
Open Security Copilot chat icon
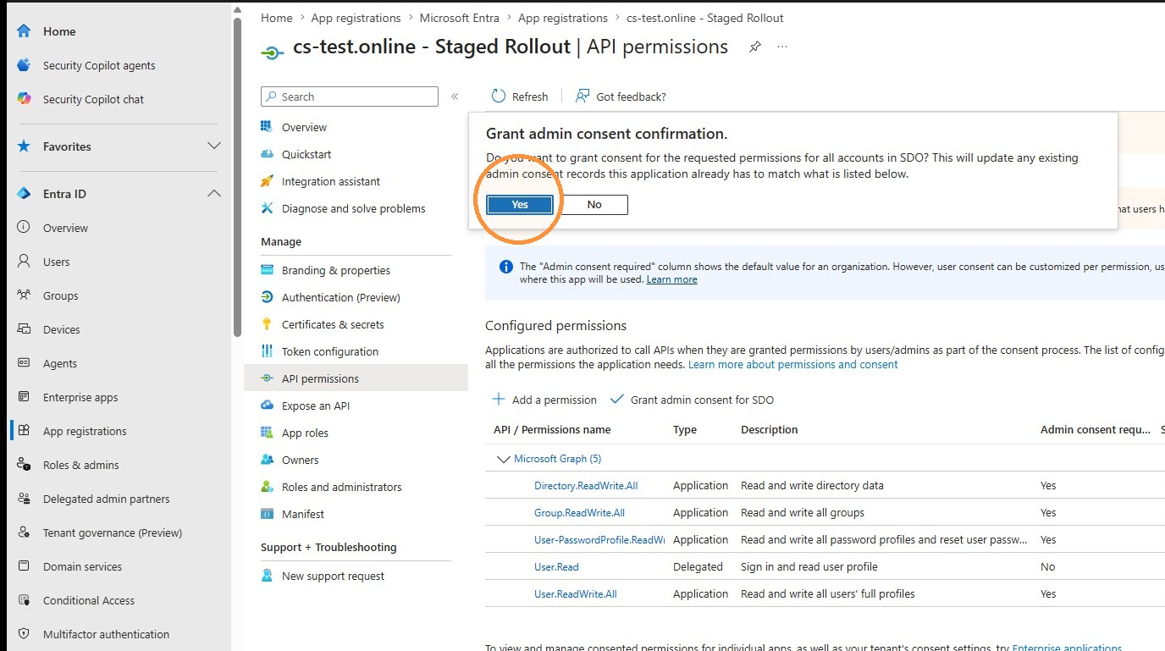24,99
